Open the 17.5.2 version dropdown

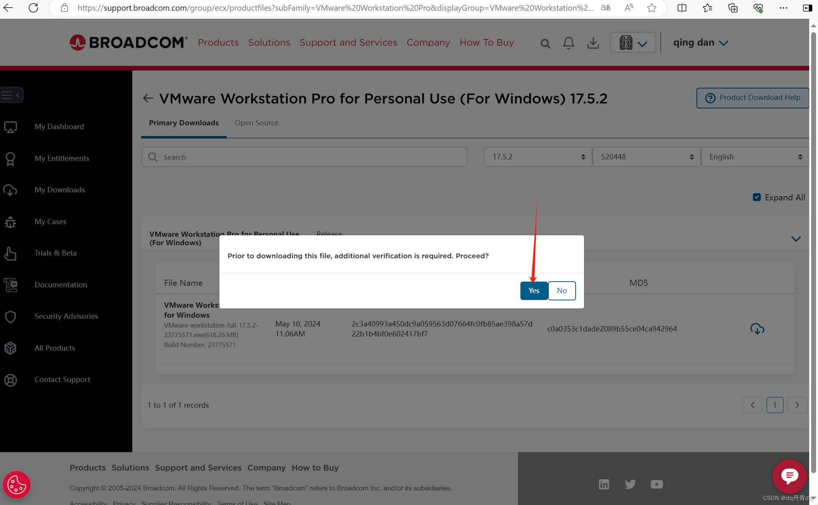point(538,157)
